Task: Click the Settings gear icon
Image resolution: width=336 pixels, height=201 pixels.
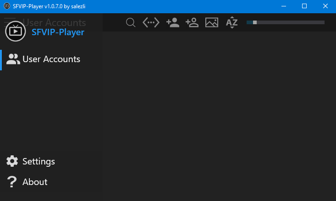Action: (12, 161)
